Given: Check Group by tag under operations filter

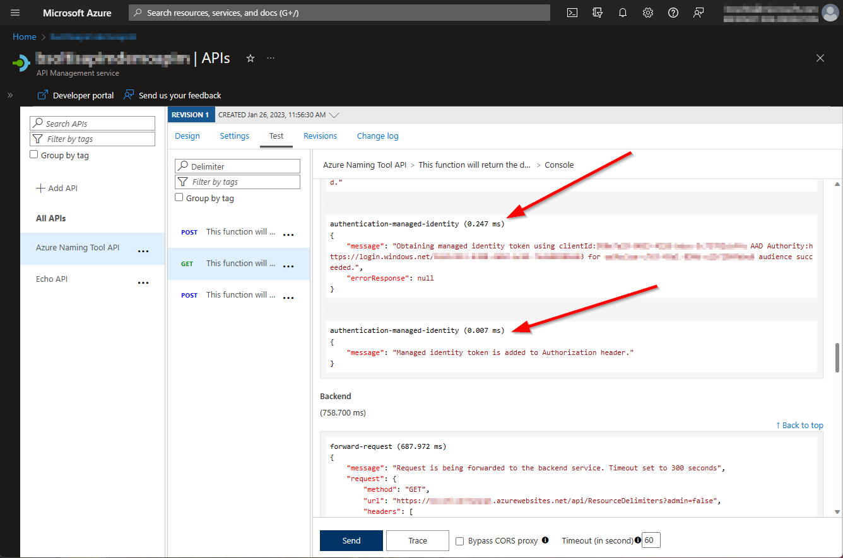Looking at the screenshot, I should coord(179,197).
